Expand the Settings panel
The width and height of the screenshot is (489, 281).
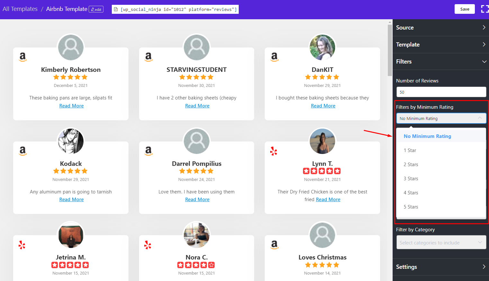pos(441,267)
